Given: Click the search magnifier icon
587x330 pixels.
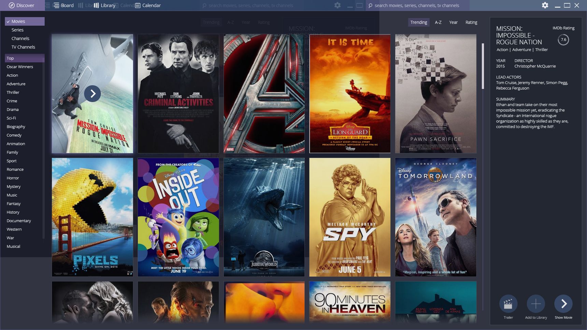Looking at the screenshot, I should pos(370,5).
